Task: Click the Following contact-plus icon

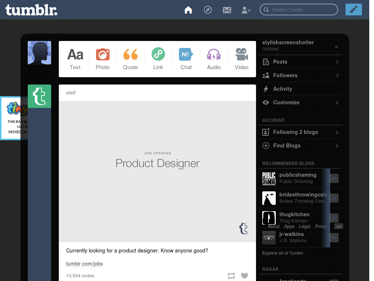Action: tap(266, 132)
